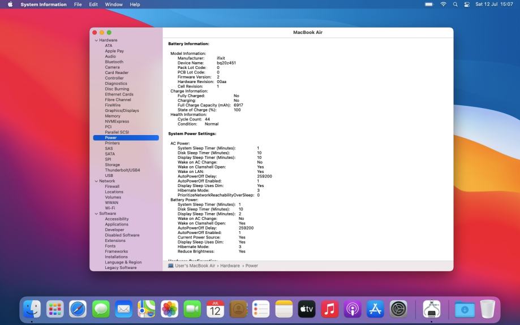Collapse the Software section disclosure triangle

(x=96, y=214)
